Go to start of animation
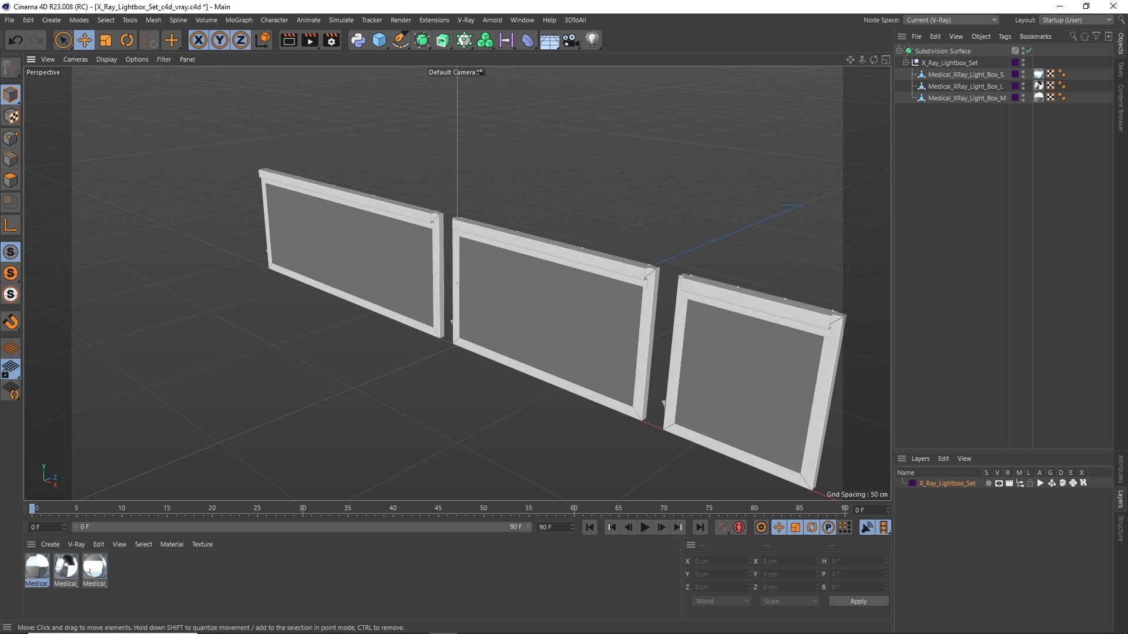This screenshot has height=634, width=1128. click(x=590, y=527)
